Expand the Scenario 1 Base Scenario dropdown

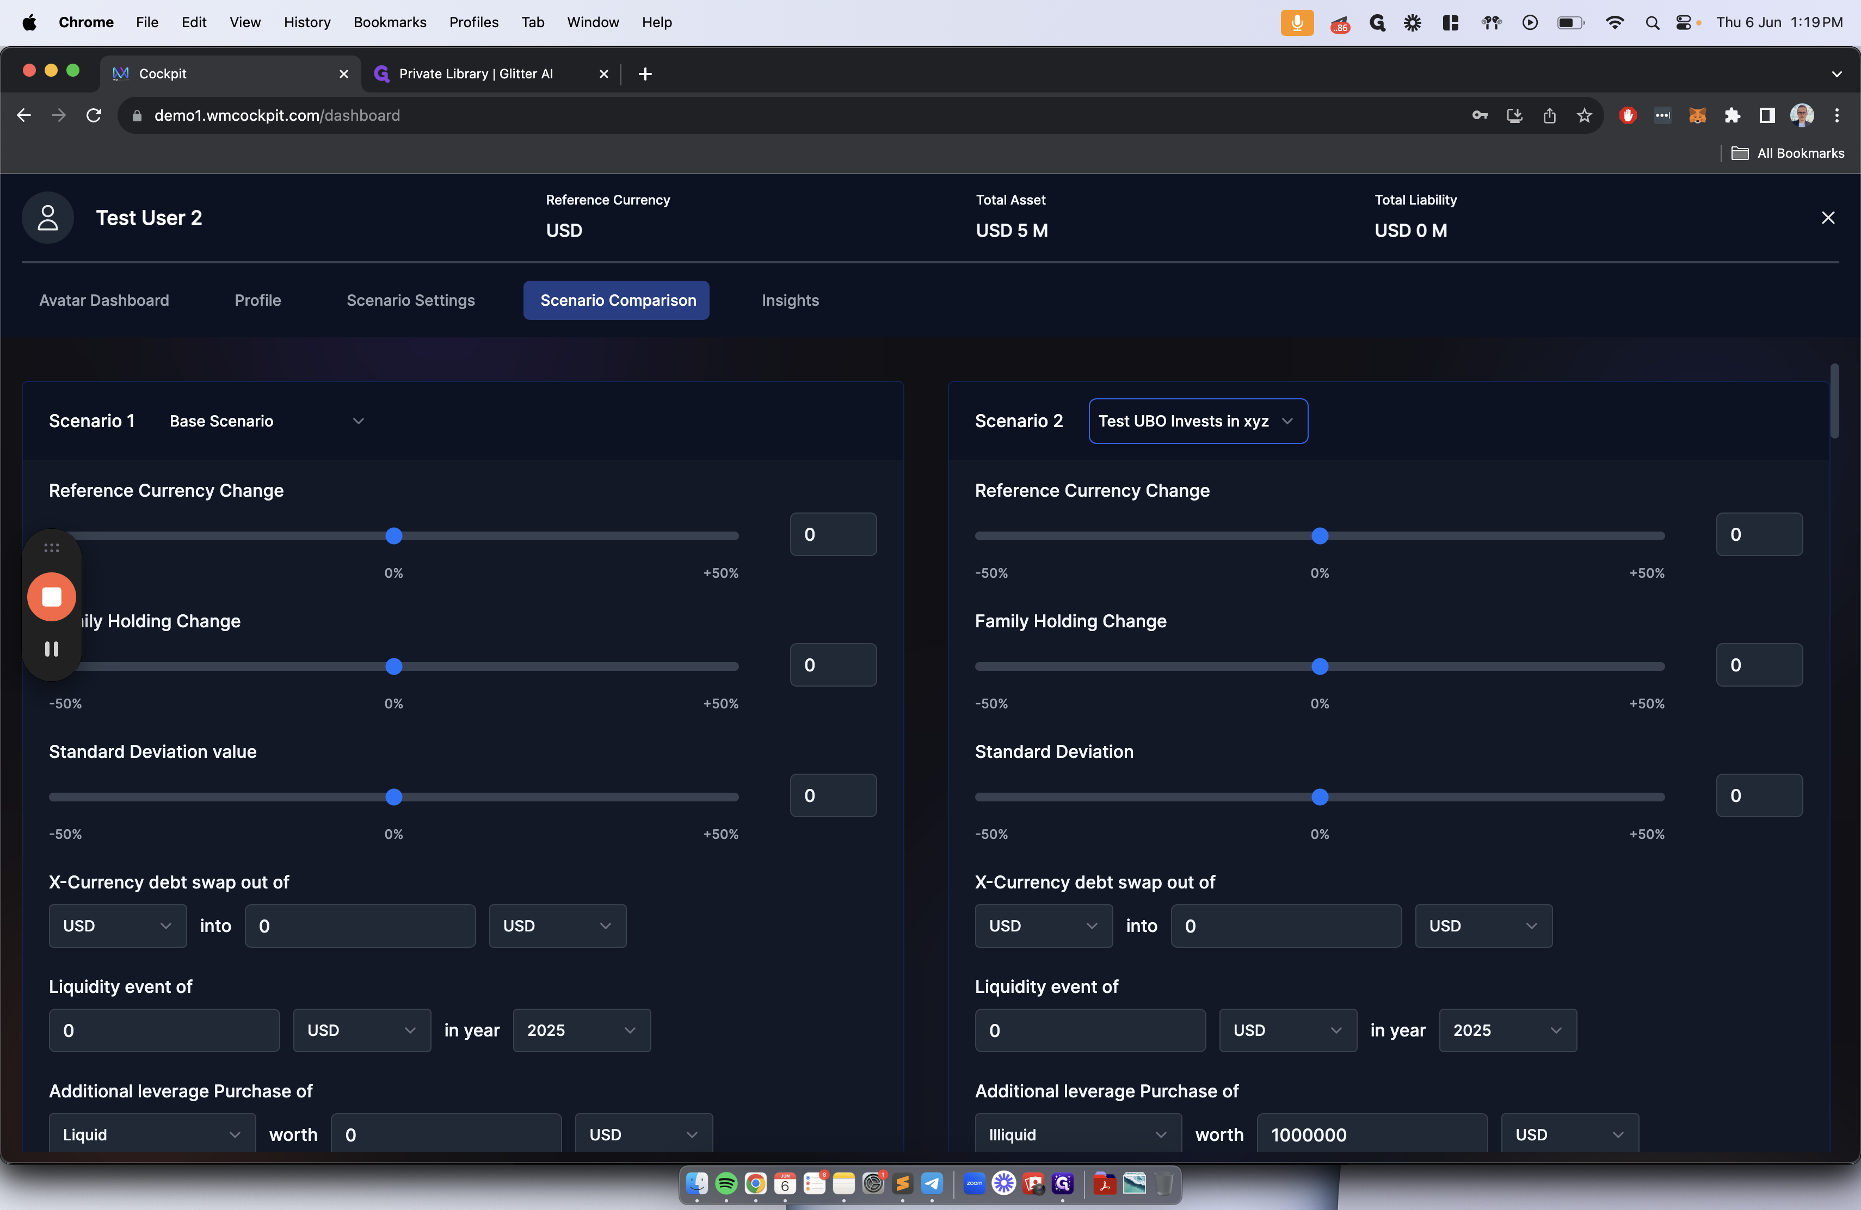267,421
